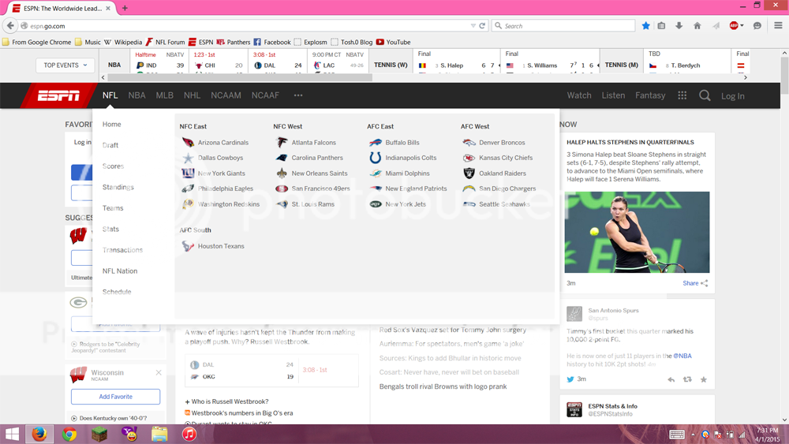Click the Seattle Seahawks team link
789x444 pixels.
click(504, 204)
